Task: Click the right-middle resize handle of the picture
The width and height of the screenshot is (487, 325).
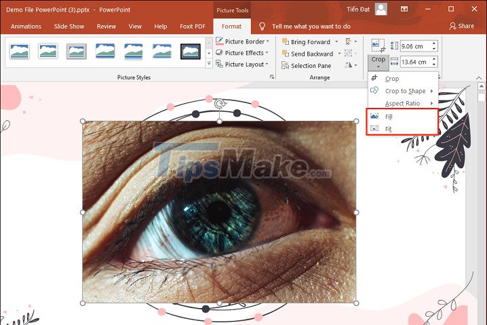Action: [x=356, y=212]
